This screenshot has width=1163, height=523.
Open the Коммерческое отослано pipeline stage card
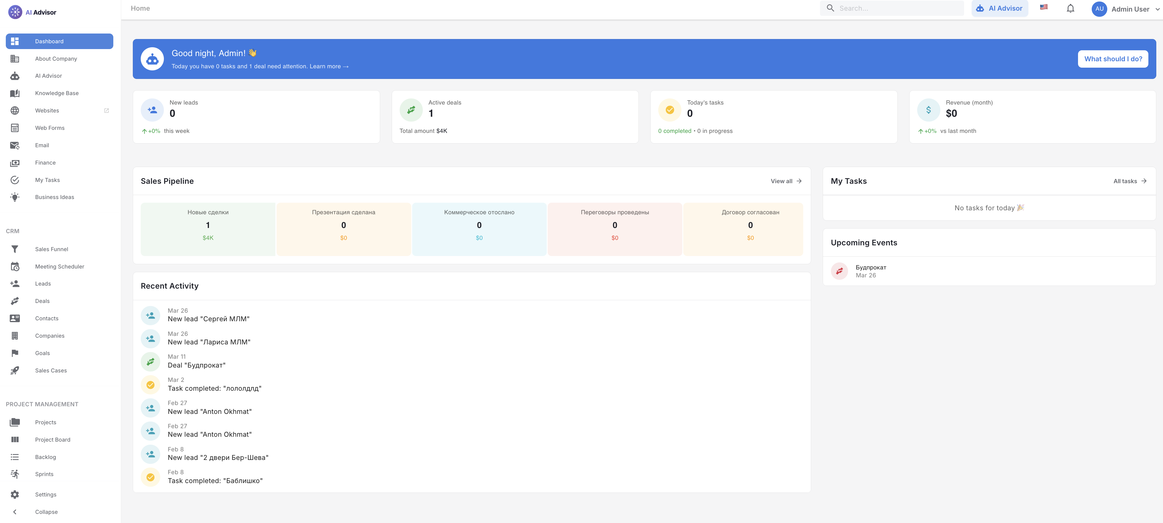479,229
